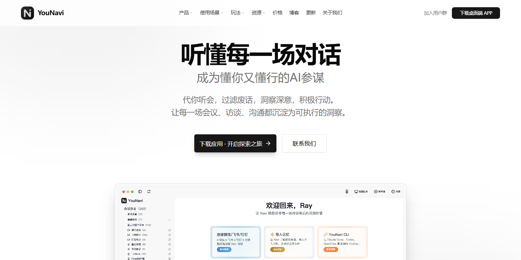Click the arrow in the 下载应用 button

click(268, 143)
